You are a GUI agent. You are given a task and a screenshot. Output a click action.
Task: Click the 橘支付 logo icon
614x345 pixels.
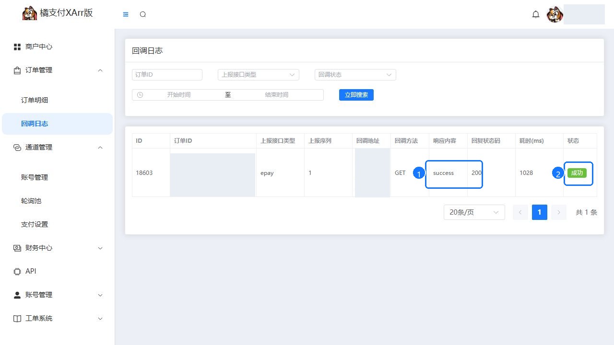[30, 13]
